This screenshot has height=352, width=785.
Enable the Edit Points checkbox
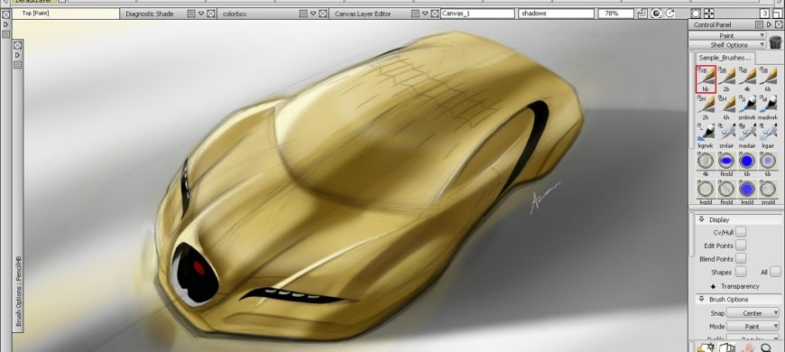point(741,245)
